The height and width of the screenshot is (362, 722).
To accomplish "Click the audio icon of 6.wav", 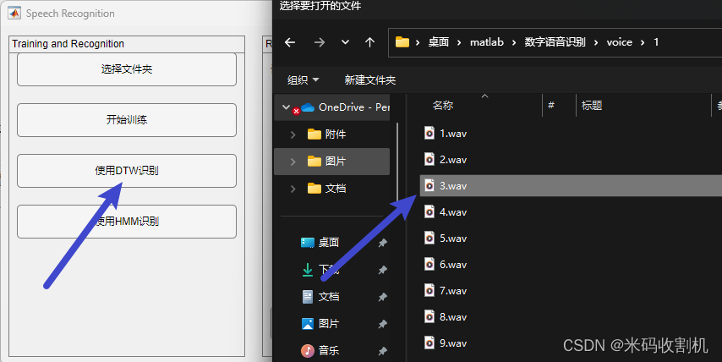I will (429, 265).
